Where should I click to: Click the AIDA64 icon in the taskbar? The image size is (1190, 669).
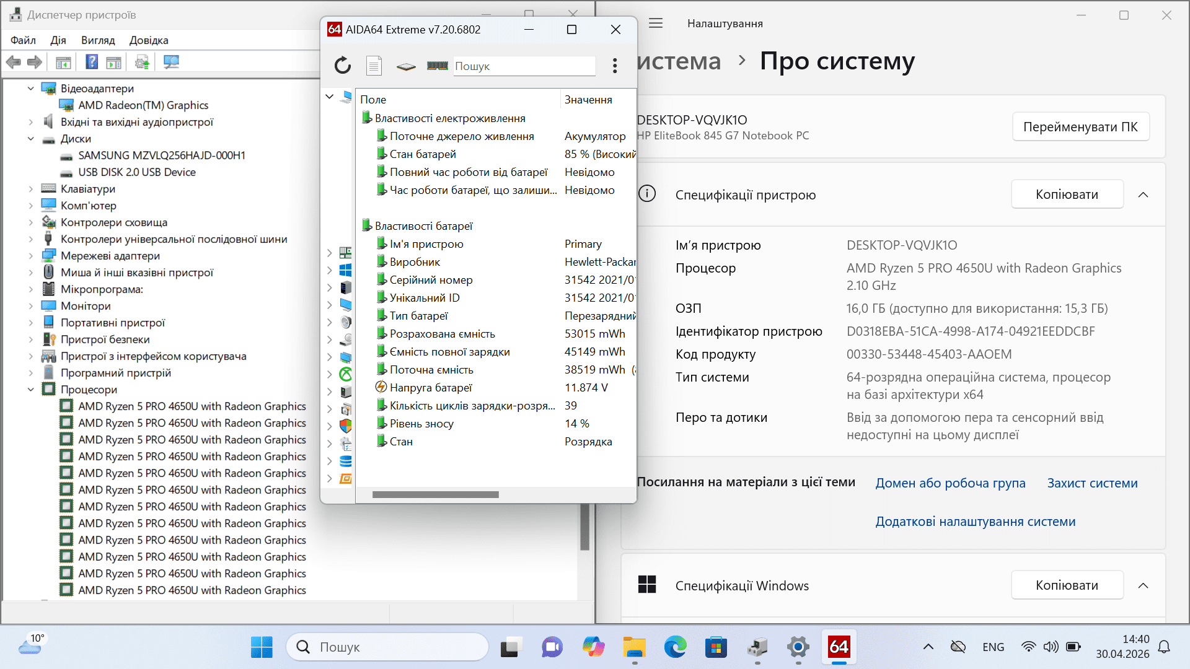(839, 647)
